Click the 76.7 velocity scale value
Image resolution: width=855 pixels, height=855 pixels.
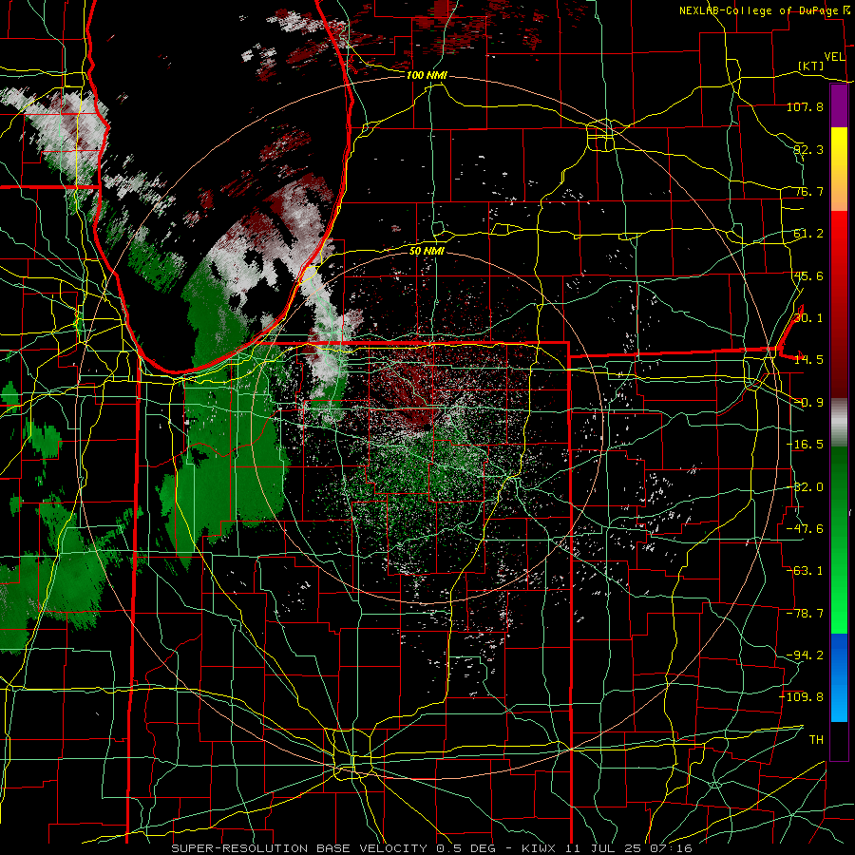pos(808,191)
